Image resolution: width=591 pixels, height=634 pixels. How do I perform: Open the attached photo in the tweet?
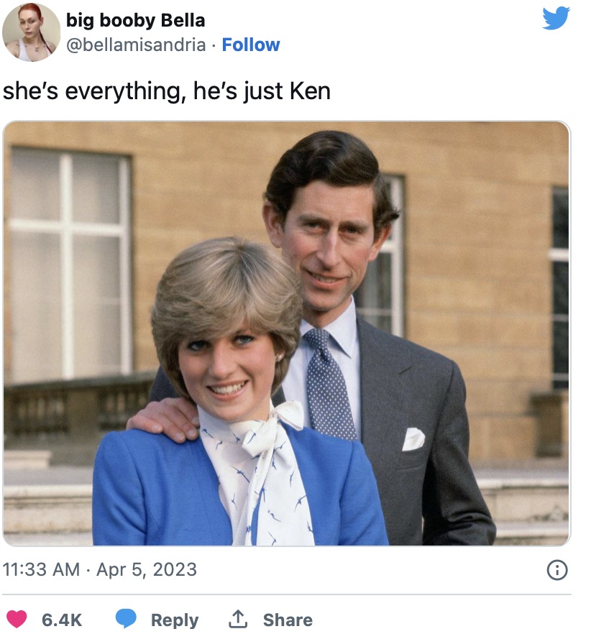(286, 334)
